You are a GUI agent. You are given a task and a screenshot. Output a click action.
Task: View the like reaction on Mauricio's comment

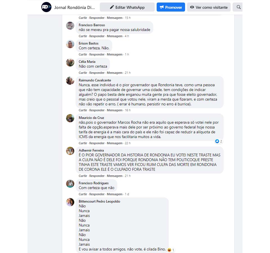click(219, 141)
